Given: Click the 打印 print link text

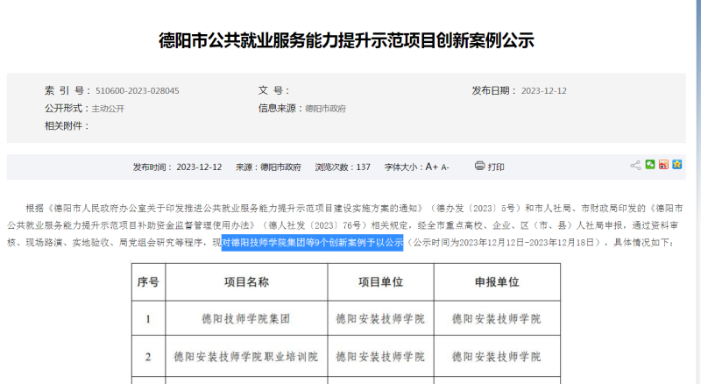Looking at the screenshot, I should 496,167.
